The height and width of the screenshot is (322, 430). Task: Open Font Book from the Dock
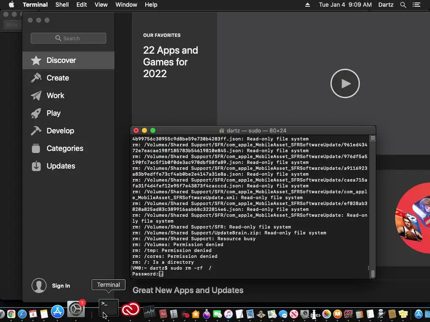pyautogui.click(x=174, y=314)
